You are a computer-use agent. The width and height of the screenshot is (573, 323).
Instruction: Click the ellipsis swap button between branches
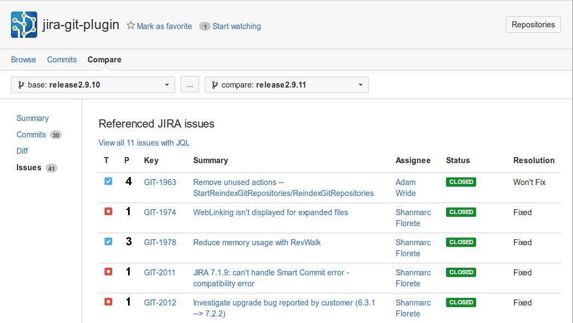pos(190,85)
